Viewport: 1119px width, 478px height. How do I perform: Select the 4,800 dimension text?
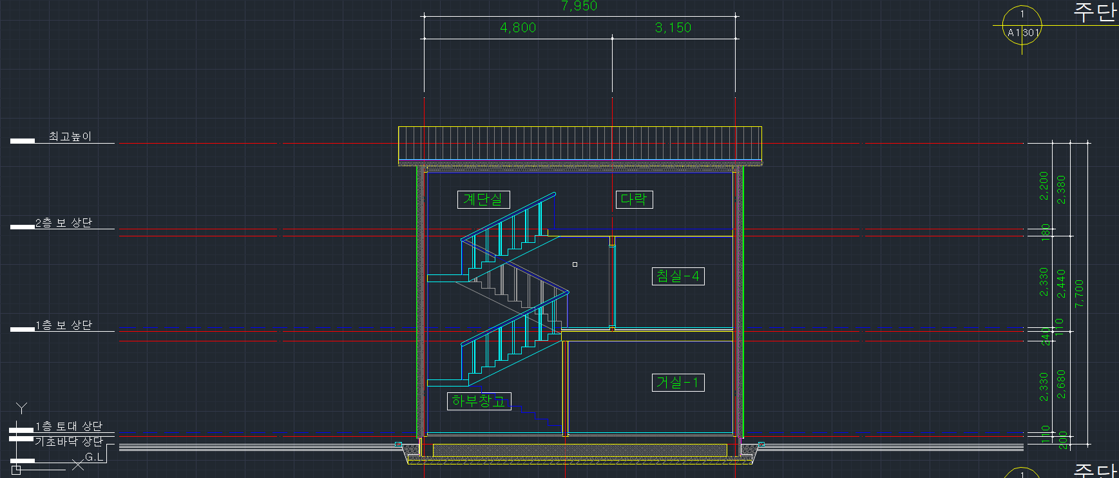point(518,28)
